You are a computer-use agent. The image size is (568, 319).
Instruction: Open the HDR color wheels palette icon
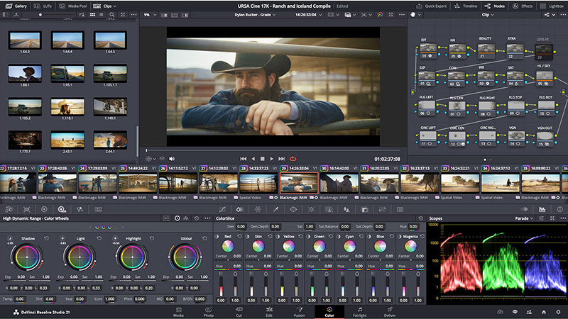62,209
